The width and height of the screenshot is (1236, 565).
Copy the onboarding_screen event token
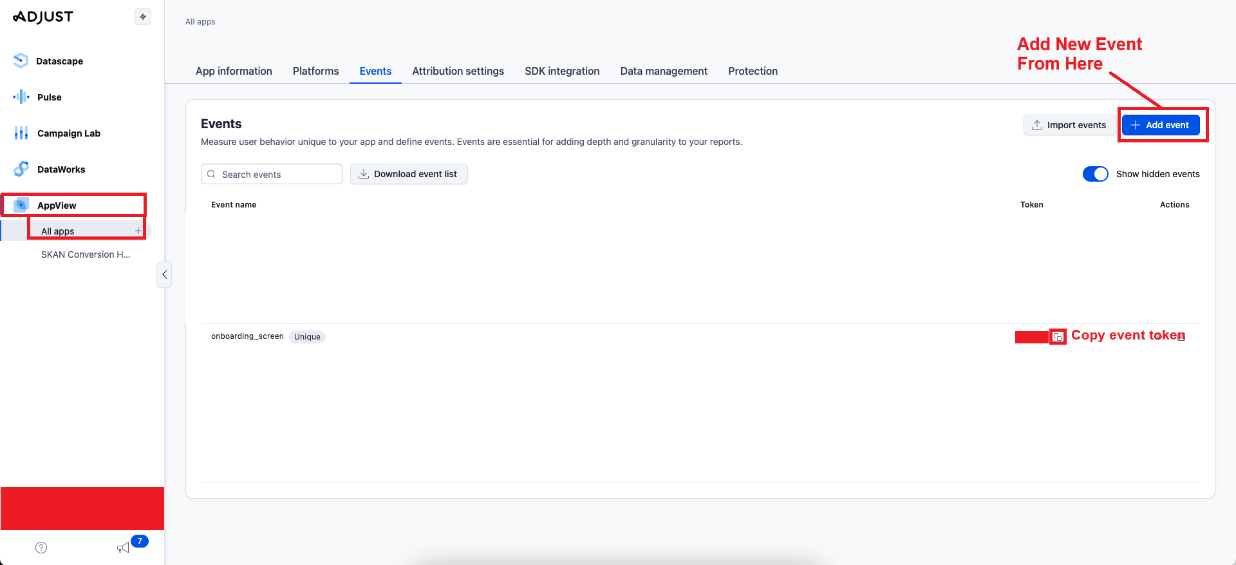point(1058,336)
